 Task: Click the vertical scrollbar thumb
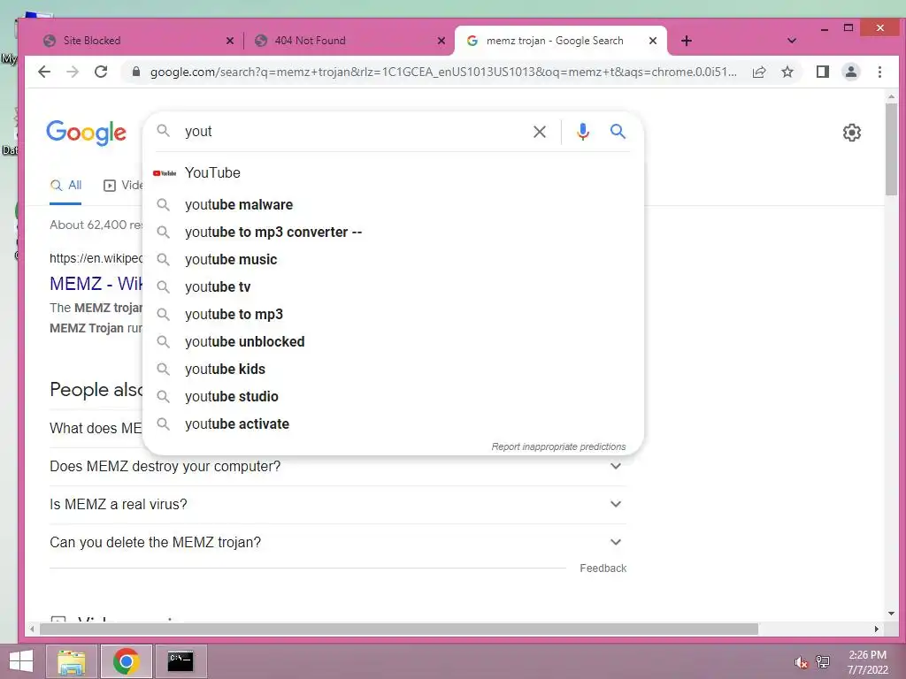[892, 149]
